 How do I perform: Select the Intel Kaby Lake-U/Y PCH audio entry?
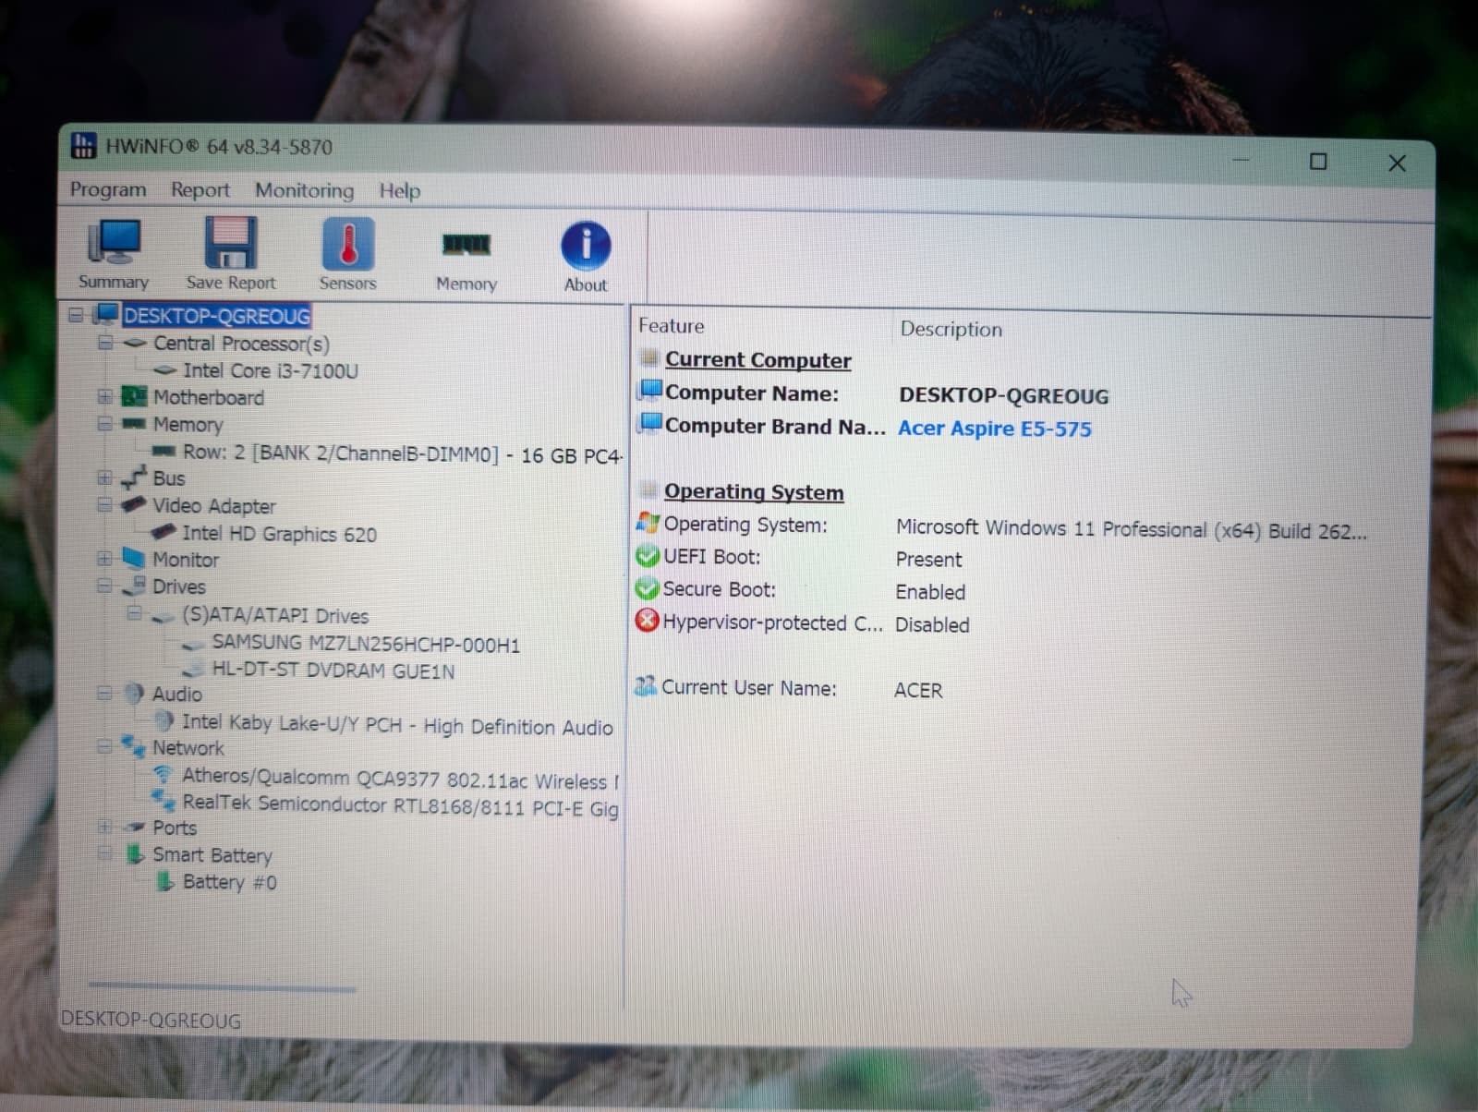397,725
